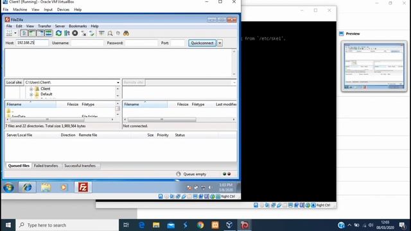Screen dimensions: 411x231
Task: Reconnect to last server icon
Action: coord(92,33)
